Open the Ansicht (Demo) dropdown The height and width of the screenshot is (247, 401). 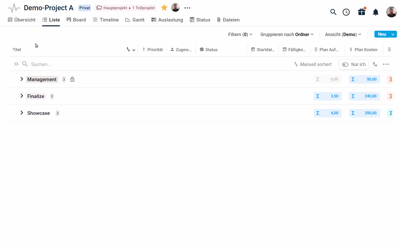click(343, 35)
